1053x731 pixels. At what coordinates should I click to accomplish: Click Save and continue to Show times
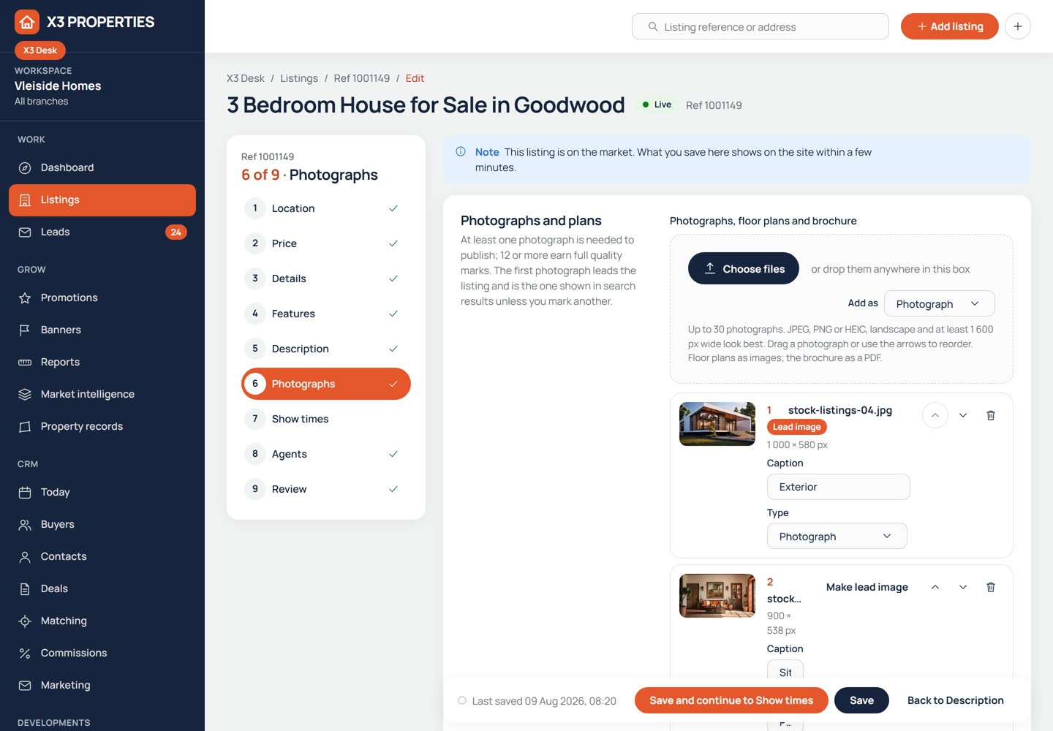[x=731, y=700]
